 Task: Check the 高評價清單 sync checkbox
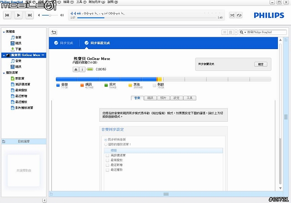pyautogui.click(x=107, y=155)
